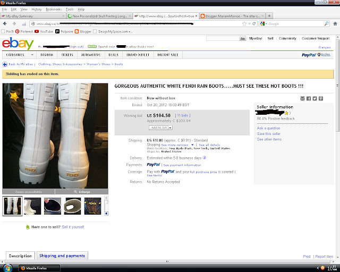Share the listing on Twitter
This screenshot has width=340, height=272.
point(314,99)
